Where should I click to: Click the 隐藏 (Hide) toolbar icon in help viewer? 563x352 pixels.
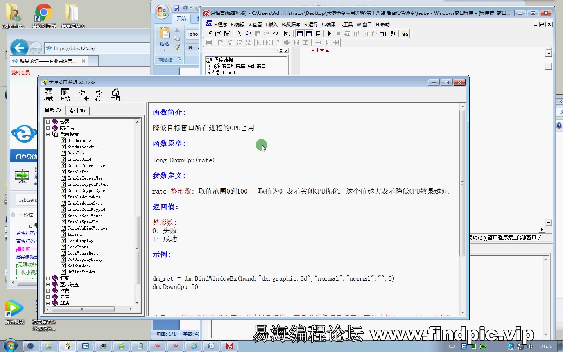48,95
